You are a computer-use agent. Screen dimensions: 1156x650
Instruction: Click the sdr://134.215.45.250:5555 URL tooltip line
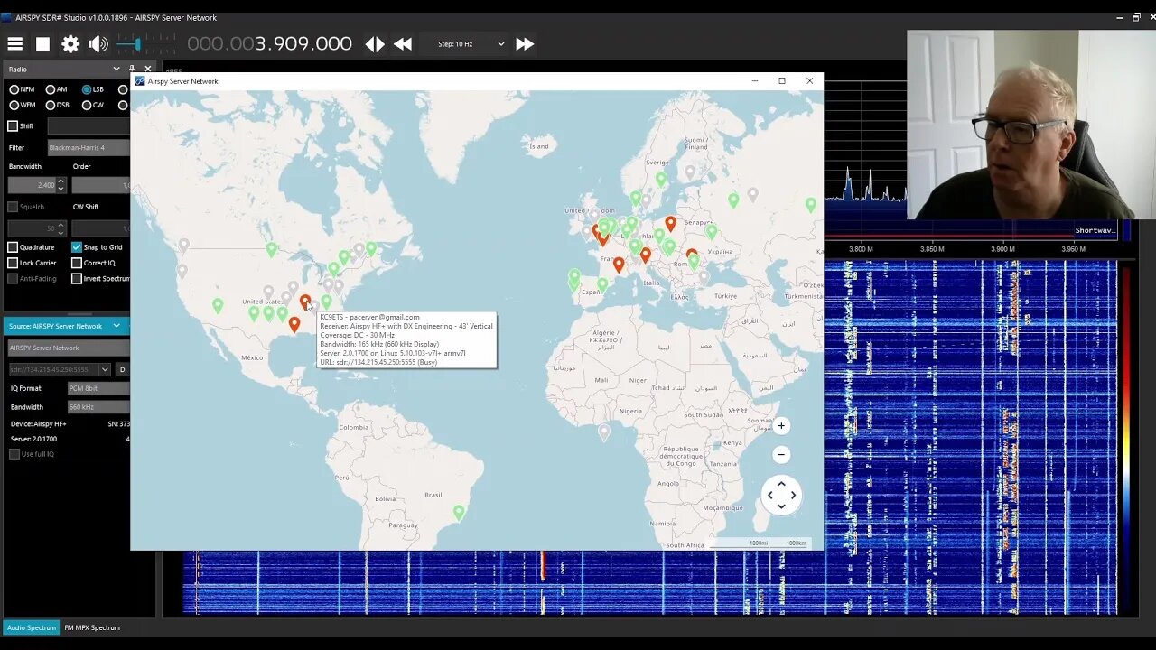[x=378, y=362]
